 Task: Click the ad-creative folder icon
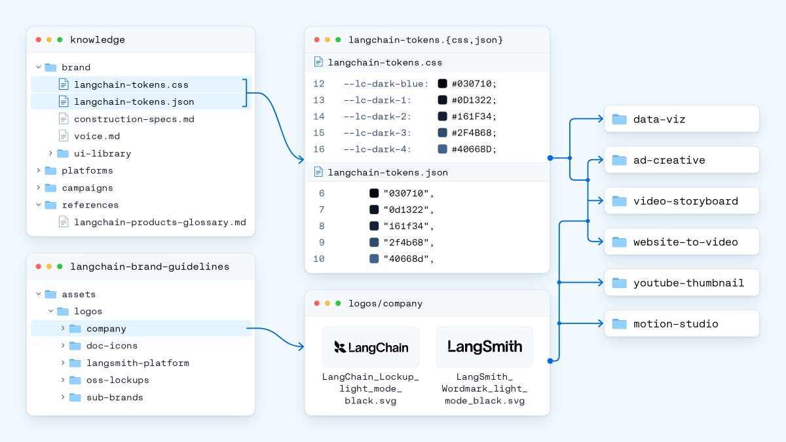tap(619, 160)
